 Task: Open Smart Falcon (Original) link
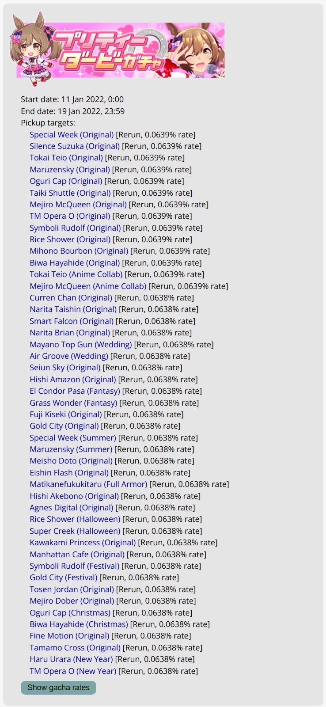pyautogui.click(x=72, y=321)
